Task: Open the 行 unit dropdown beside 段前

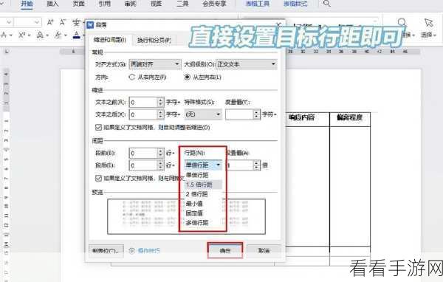Action: 171,153
